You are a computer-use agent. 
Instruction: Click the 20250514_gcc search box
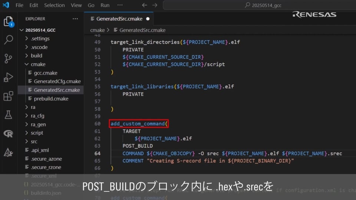coord(259,5)
